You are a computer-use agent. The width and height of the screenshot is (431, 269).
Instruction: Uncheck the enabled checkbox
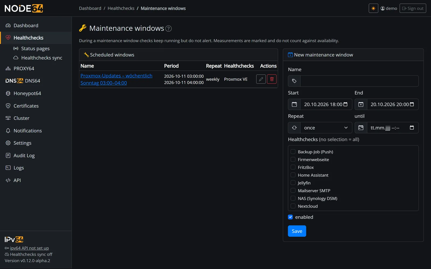290,217
